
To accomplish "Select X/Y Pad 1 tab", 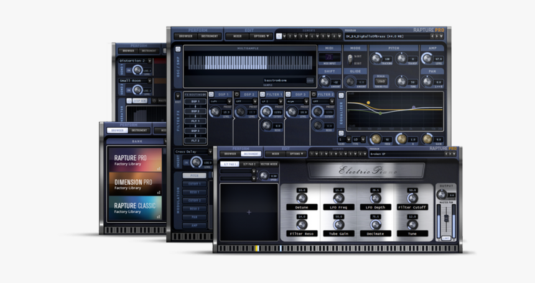I will tap(230, 164).
